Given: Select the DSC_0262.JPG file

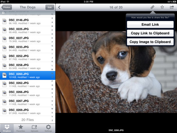Looking at the screenshot, I should 25,85.
